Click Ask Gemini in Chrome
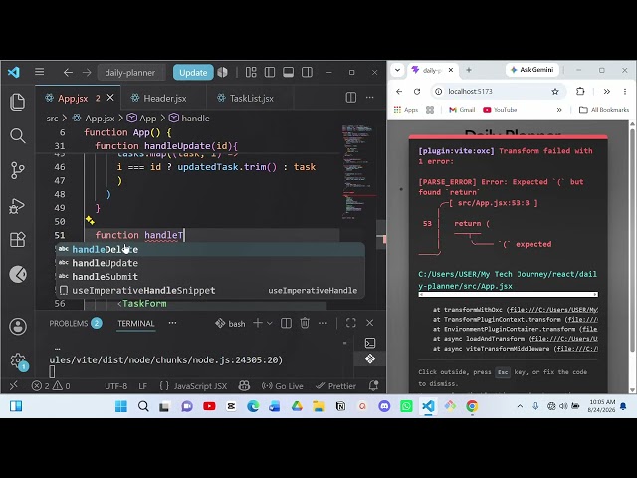637x478 pixels. point(532,70)
